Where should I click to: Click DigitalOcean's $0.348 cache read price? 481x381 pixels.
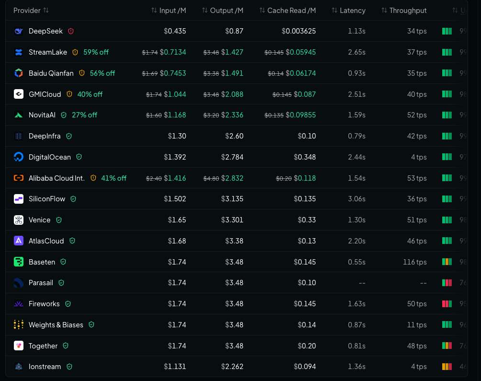coord(304,157)
